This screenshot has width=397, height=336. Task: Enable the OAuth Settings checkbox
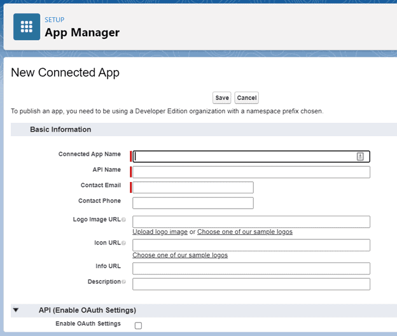click(x=138, y=325)
